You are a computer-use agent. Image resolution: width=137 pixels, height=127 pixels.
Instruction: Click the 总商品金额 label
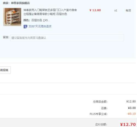tap(100, 102)
